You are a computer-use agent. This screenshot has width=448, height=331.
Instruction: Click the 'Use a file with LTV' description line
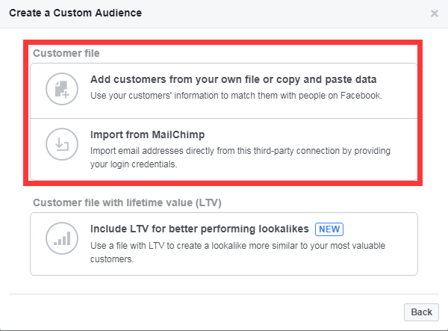pyautogui.click(x=237, y=246)
